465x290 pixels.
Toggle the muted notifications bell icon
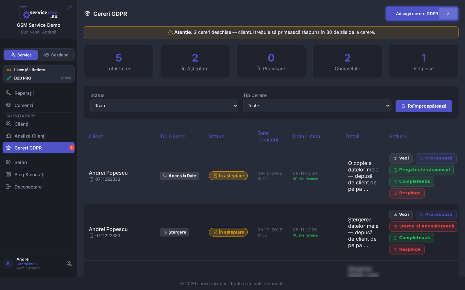(69, 264)
